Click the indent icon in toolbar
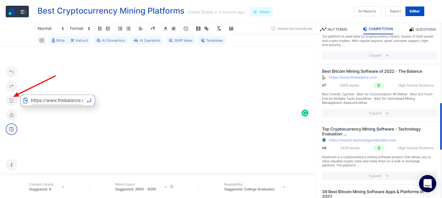442x198 pixels. click(108, 28)
